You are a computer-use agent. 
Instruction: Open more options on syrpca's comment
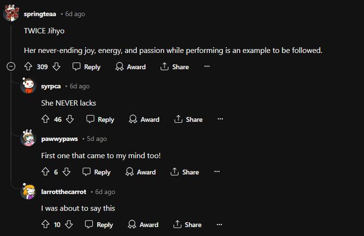point(221,119)
